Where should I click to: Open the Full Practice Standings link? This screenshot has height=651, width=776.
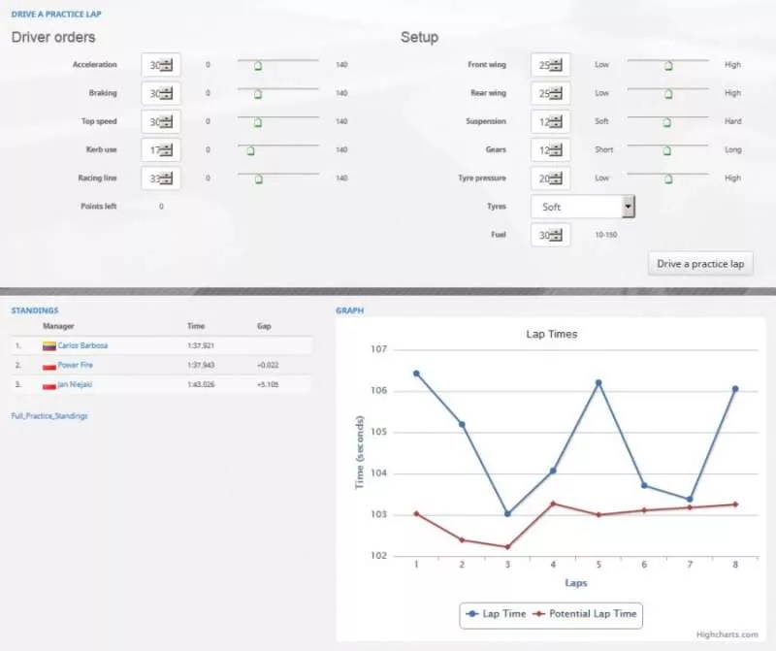pos(49,415)
